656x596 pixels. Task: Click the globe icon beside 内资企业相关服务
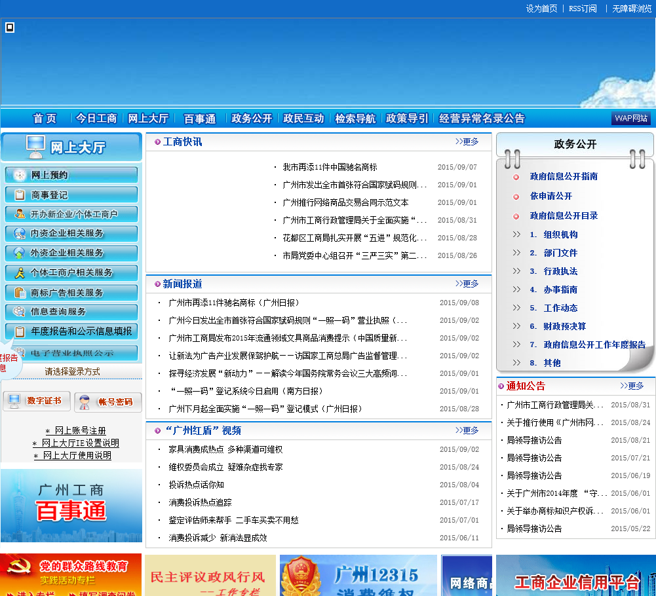click(19, 233)
